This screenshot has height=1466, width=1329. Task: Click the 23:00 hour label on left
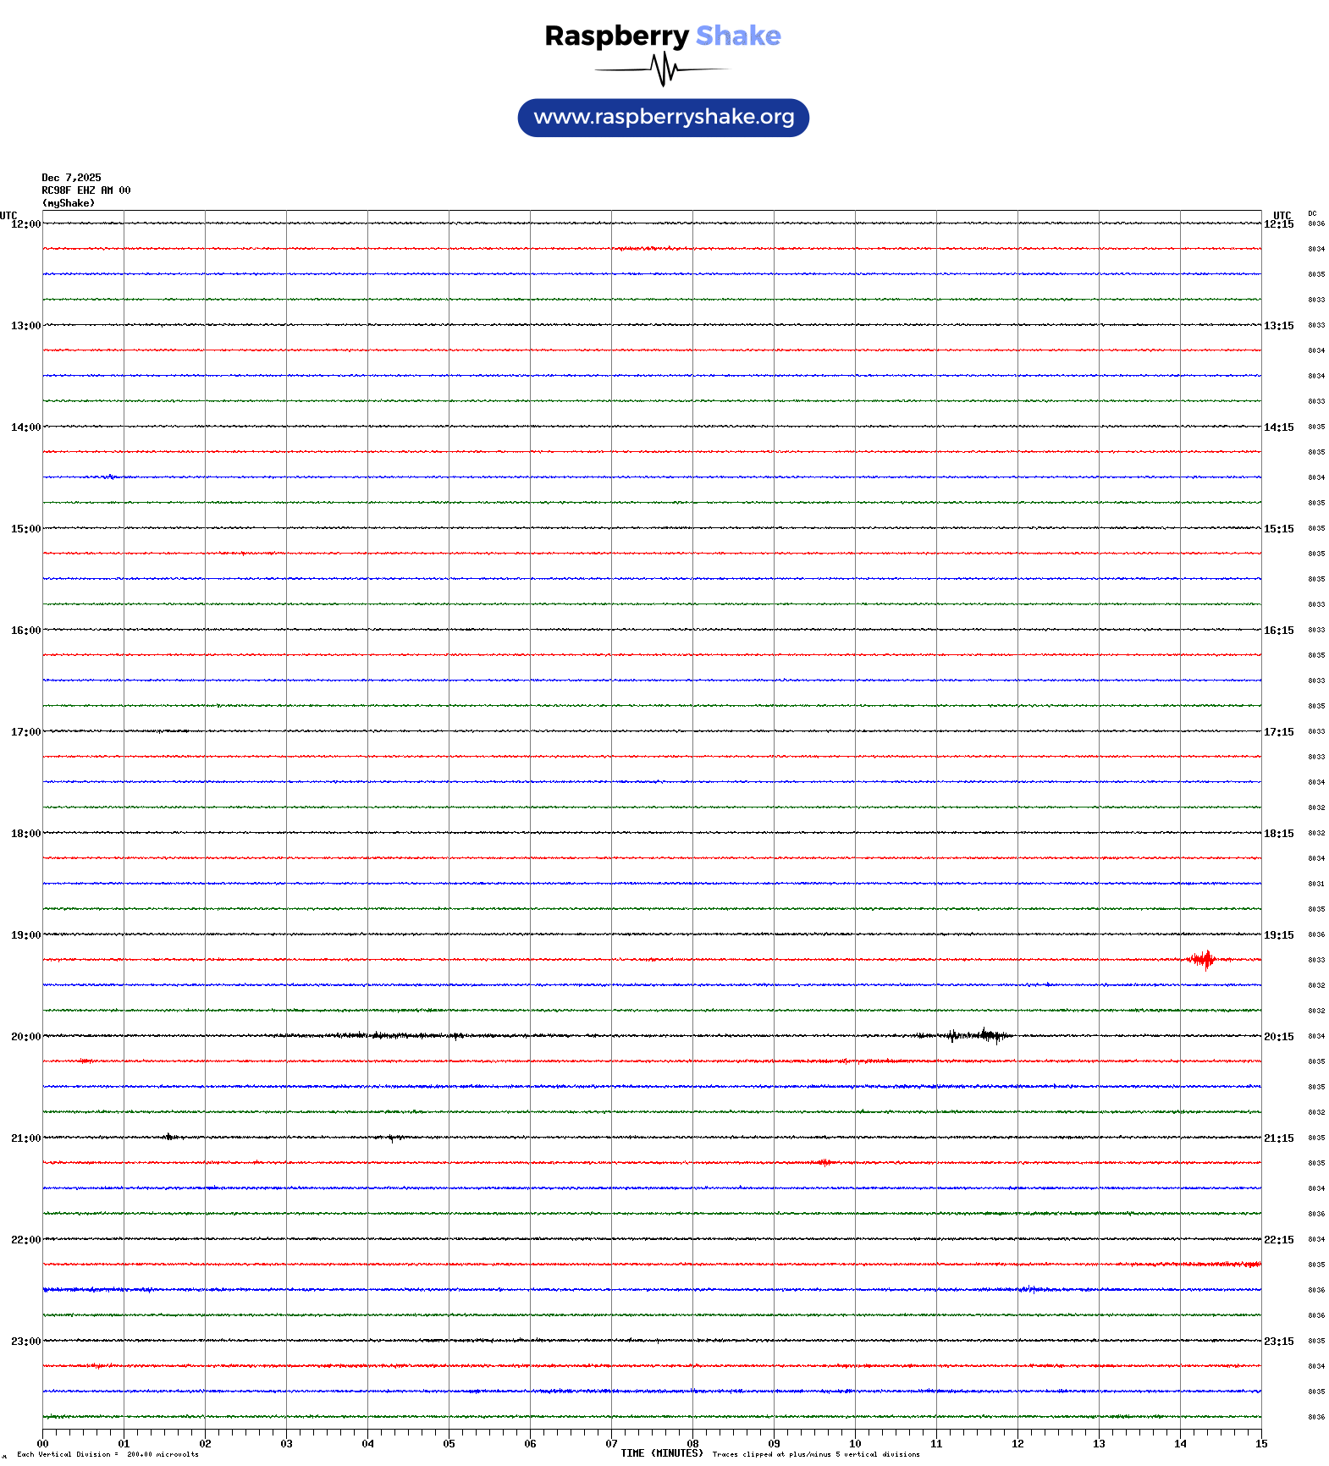tap(25, 1342)
